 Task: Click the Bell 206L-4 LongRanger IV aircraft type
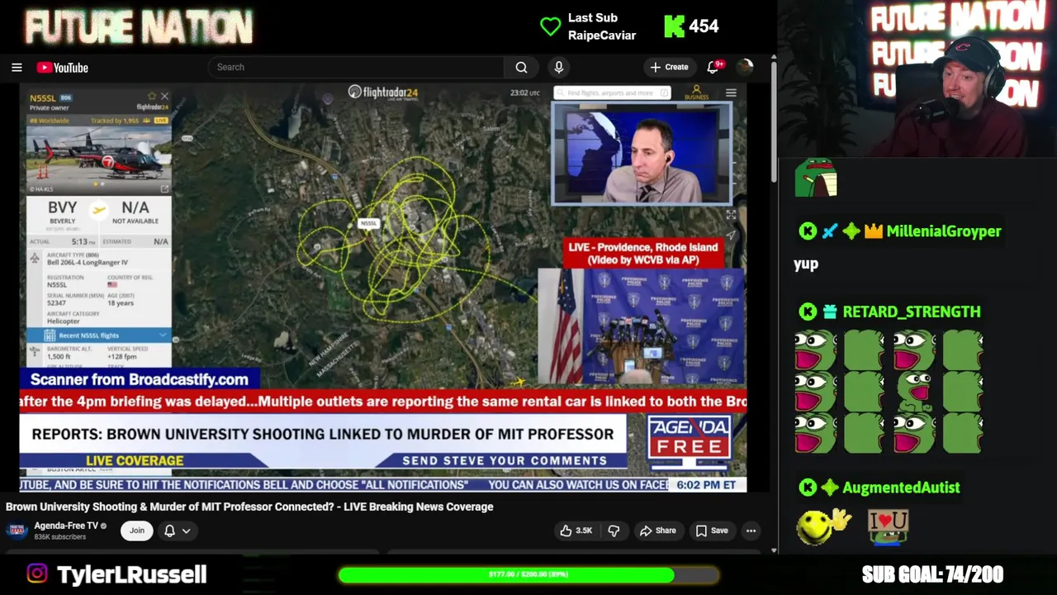[87, 263]
